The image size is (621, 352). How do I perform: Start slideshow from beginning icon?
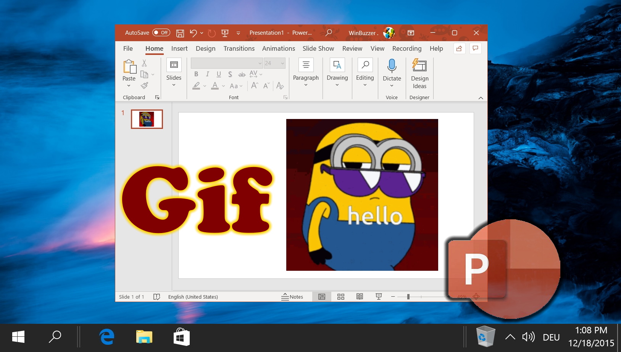(x=225, y=33)
